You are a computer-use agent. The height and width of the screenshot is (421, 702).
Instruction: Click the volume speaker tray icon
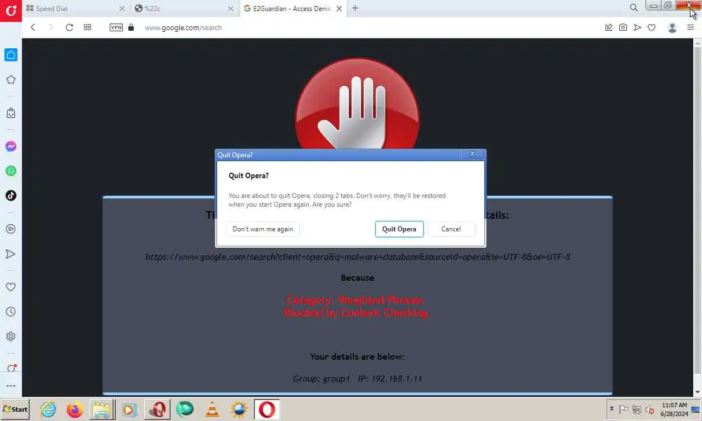[650, 409]
